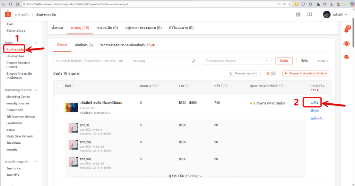Screen dimensions: 355x186
Task: Click the pencil icon in category field
Action: tap(194, 61)
